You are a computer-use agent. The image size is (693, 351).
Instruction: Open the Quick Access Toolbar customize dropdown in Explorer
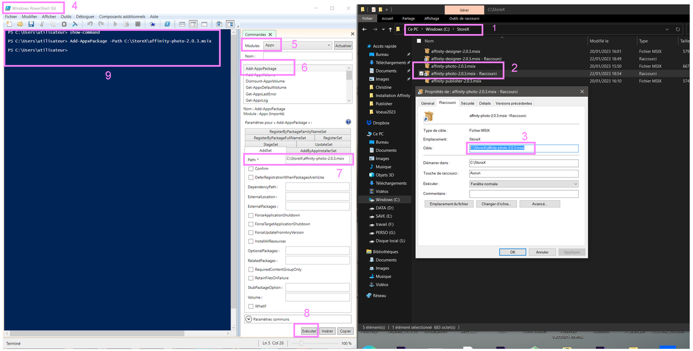pyautogui.click(x=388, y=9)
